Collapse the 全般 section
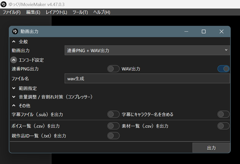The width and height of the screenshot is (240, 164). click(14, 41)
